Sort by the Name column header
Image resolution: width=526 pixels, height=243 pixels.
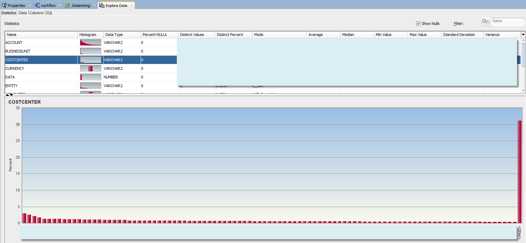(x=41, y=35)
